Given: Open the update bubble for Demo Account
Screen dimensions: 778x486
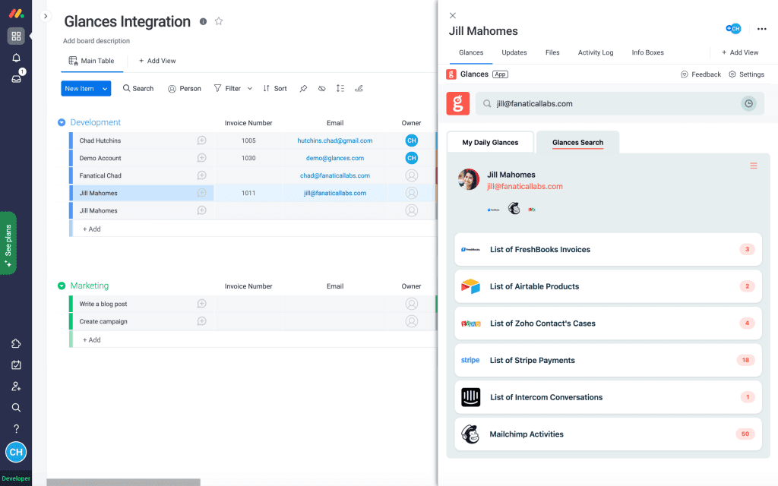Looking at the screenshot, I should pos(201,158).
